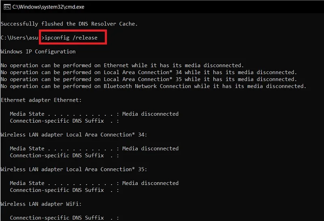Click the Local Area Connection* 35 error line
The image size is (324, 221).
point(149,79)
